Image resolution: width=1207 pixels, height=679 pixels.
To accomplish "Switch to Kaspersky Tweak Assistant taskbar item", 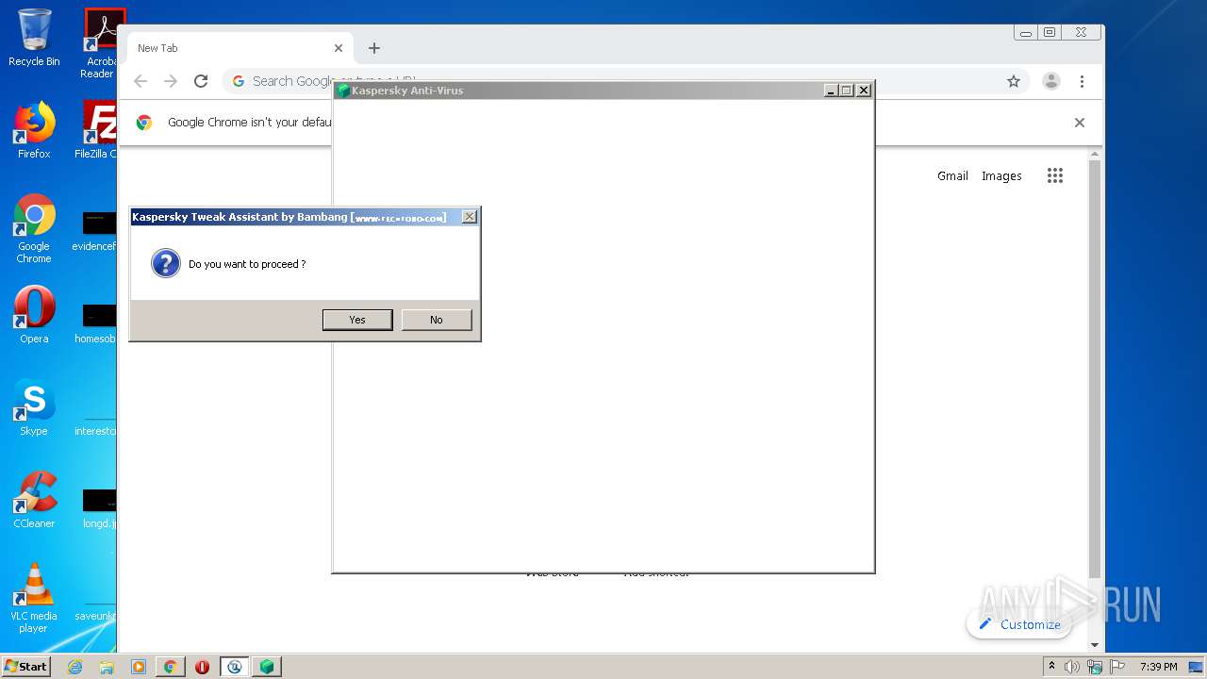I will pyautogui.click(x=235, y=667).
